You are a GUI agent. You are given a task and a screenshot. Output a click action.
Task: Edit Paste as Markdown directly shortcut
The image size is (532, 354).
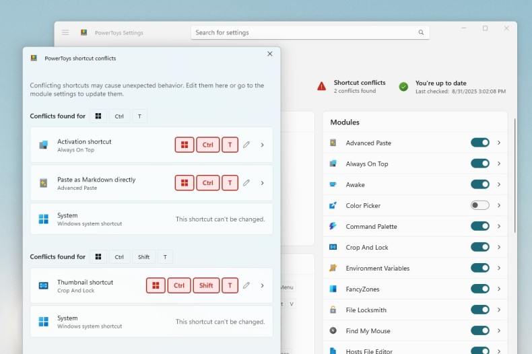coord(246,183)
